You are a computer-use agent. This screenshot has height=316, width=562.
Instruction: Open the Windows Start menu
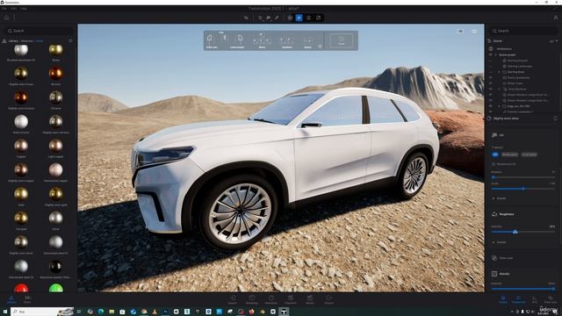coord(5,312)
